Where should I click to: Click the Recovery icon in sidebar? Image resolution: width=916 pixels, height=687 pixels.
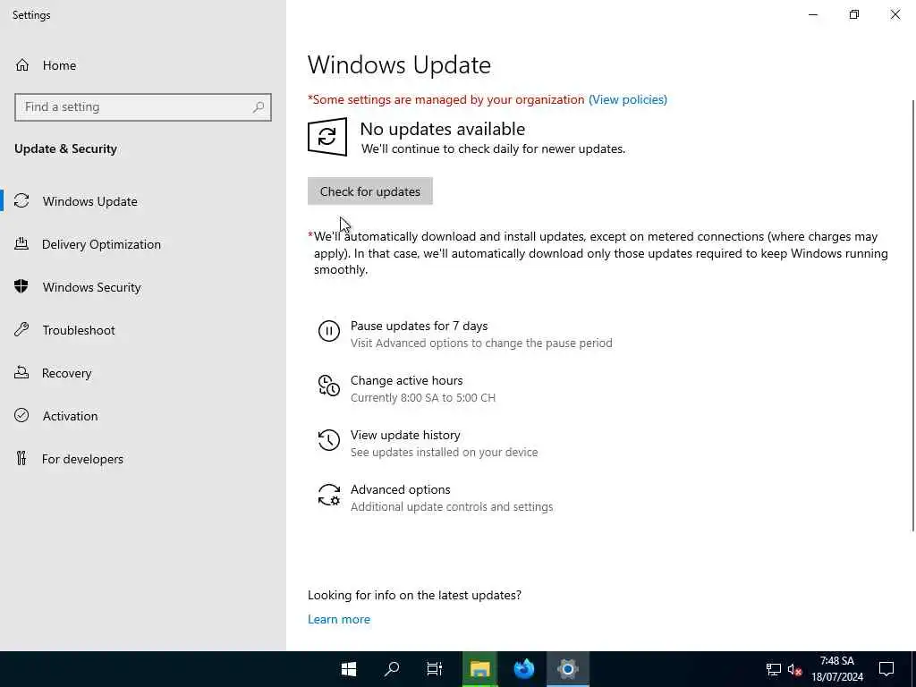(x=21, y=373)
